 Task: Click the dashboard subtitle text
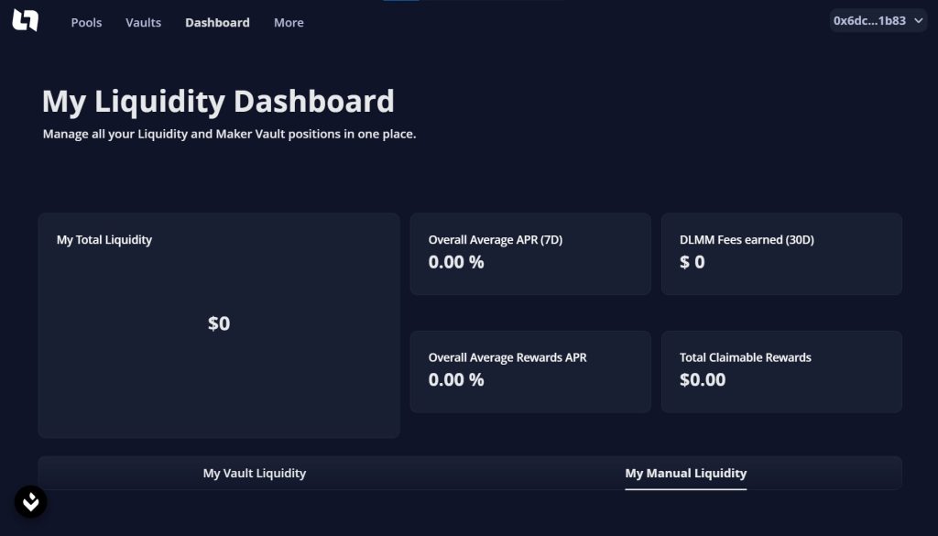point(229,133)
